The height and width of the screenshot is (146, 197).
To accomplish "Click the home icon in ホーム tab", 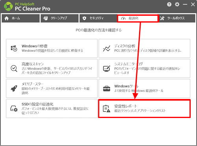I will pyautogui.click(x=7, y=18).
